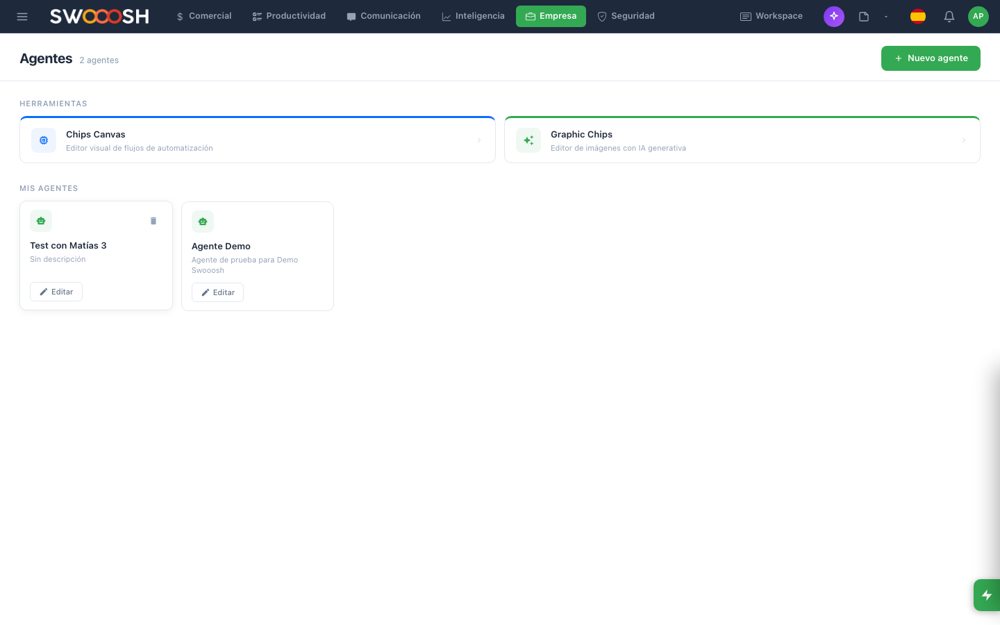Open the Workspace panel icon

point(746,16)
